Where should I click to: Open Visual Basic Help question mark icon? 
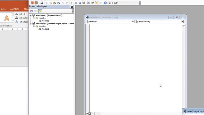pos(105,3)
